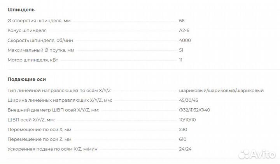Click the Максимальный Ø прутка label
280x164 pixels.
pos(41,50)
